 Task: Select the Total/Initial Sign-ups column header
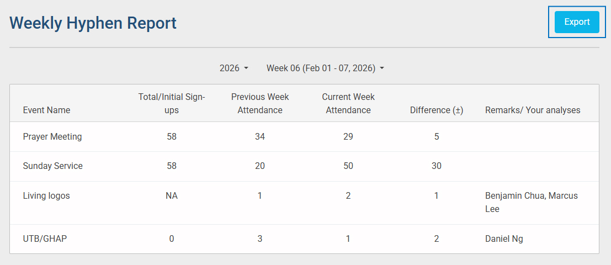(x=172, y=103)
